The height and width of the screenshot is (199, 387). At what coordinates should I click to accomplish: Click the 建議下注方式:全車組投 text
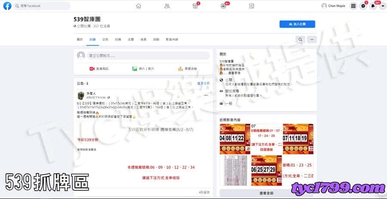tap(161, 178)
